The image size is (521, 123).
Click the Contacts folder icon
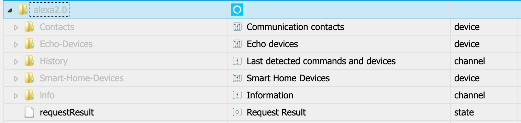(x=29, y=27)
